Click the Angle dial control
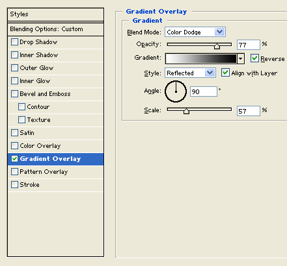Viewport: 287px width, 266px height. coord(176,91)
